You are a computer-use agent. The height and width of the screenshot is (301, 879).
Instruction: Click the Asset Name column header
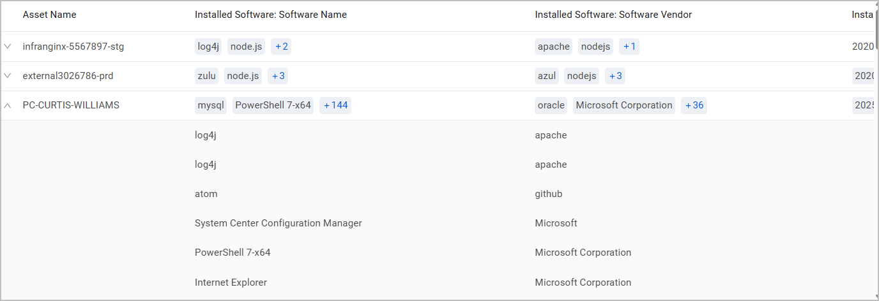click(50, 15)
